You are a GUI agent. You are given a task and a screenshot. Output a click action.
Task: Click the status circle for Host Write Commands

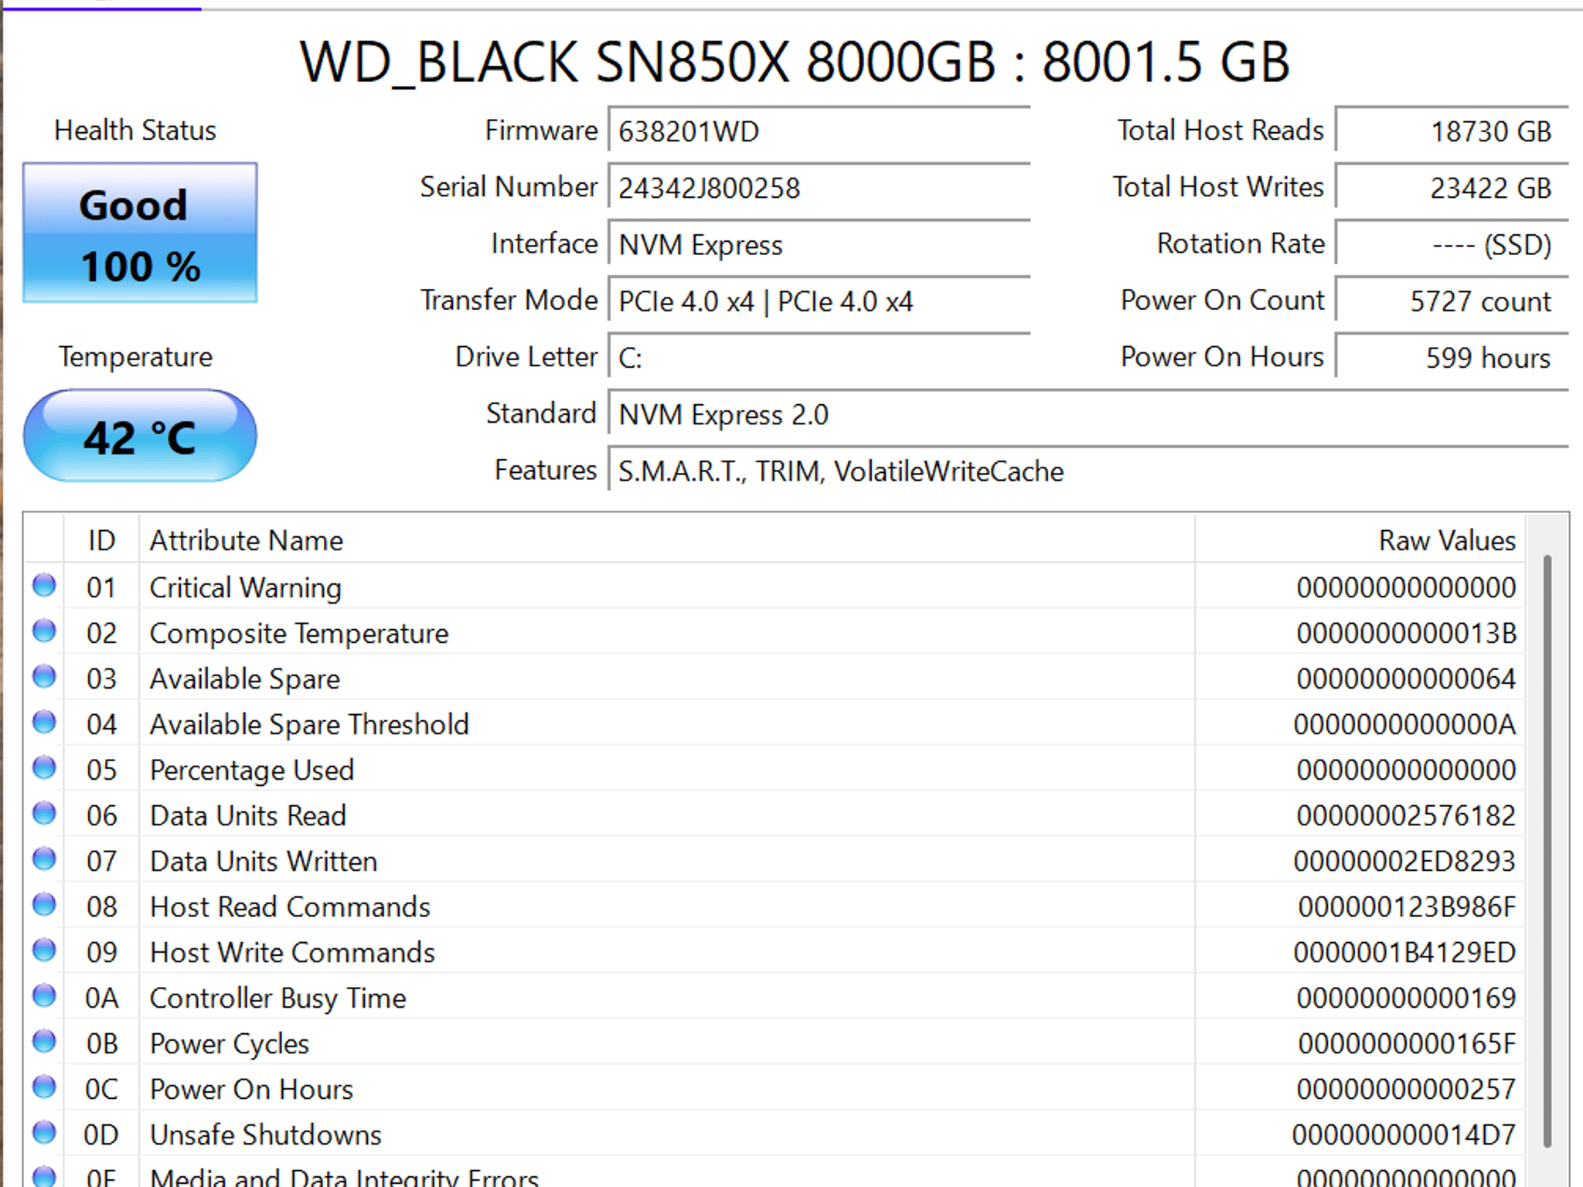tap(44, 951)
